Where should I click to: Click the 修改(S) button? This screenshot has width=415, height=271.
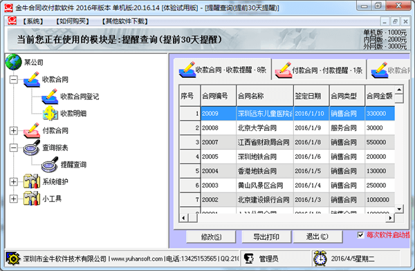click(211, 237)
